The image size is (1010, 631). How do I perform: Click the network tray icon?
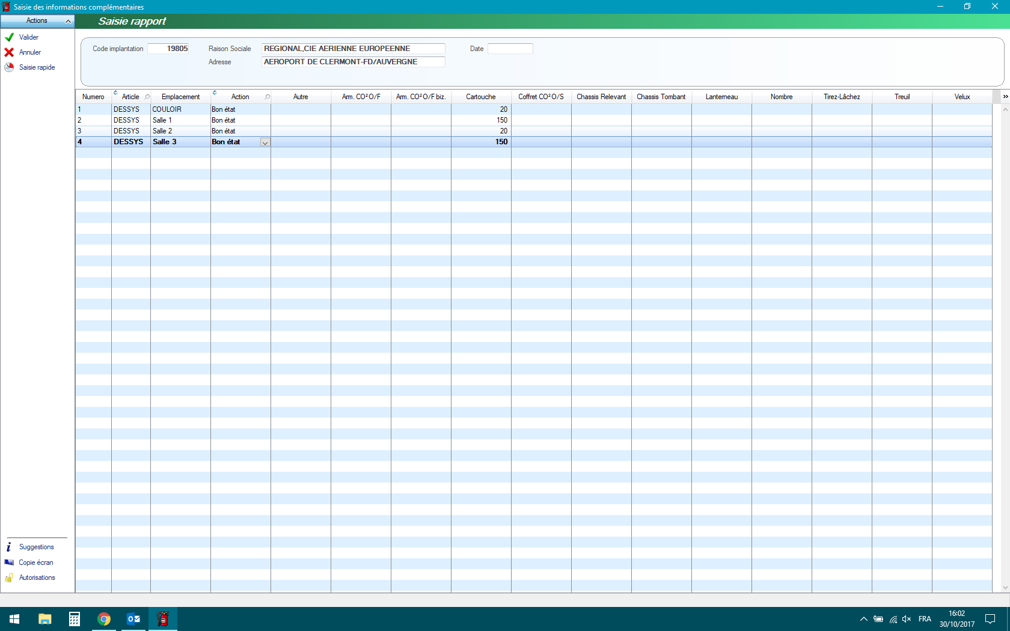pyautogui.click(x=893, y=619)
